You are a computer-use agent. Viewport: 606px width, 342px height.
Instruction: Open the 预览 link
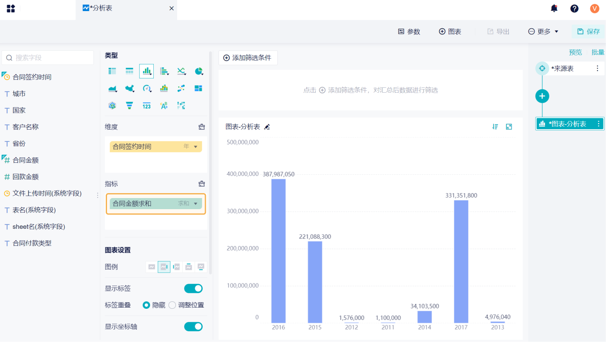575,52
